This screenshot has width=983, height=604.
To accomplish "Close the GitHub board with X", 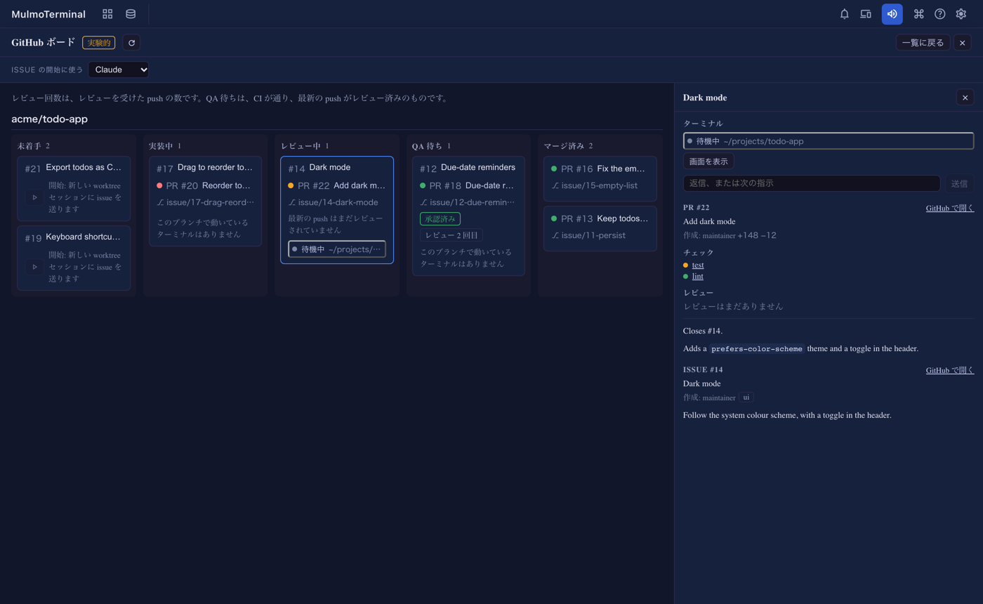I will point(962,42).
